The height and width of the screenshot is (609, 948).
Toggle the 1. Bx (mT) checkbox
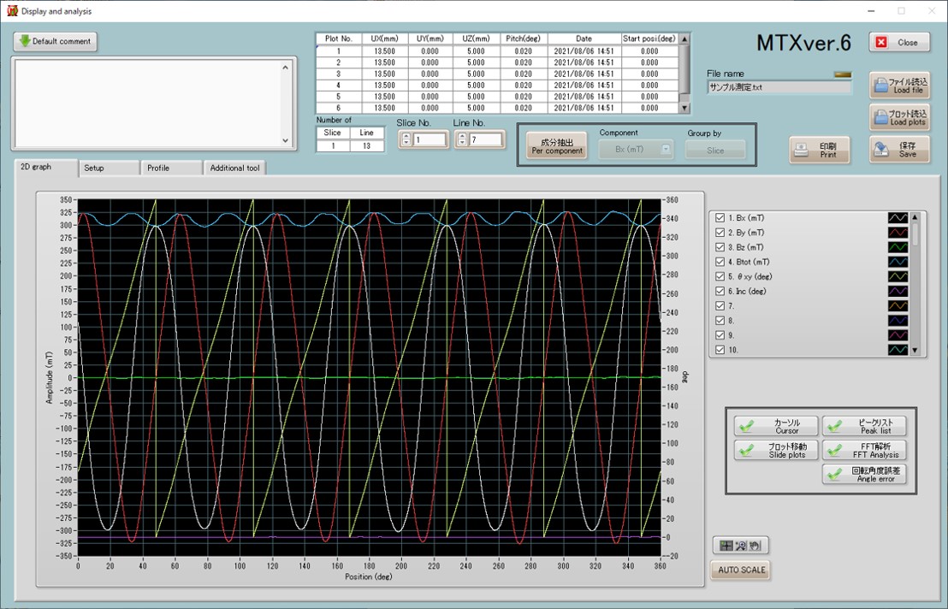(720, 217)
